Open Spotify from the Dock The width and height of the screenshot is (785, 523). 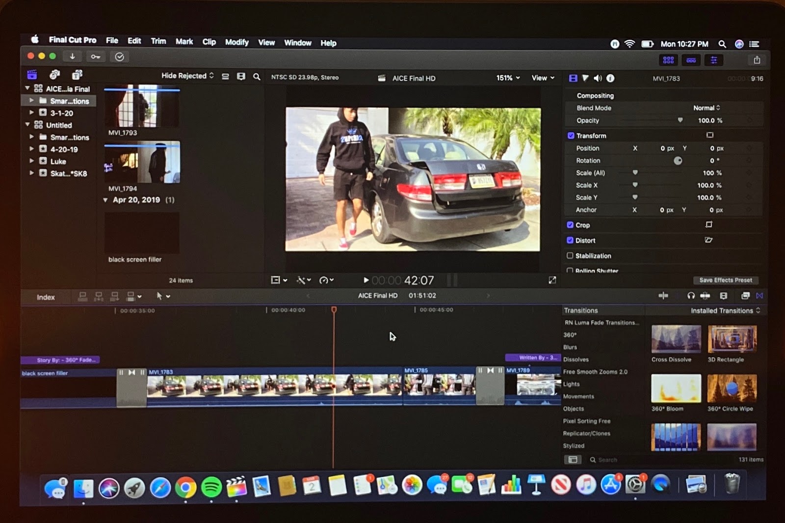point(211,487)
